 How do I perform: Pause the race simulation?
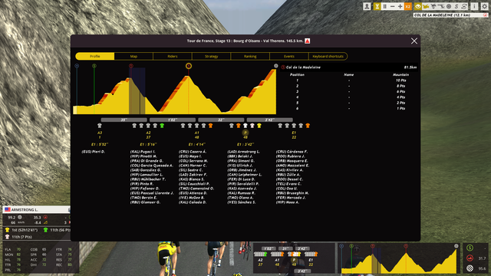[x=385, y=6]
